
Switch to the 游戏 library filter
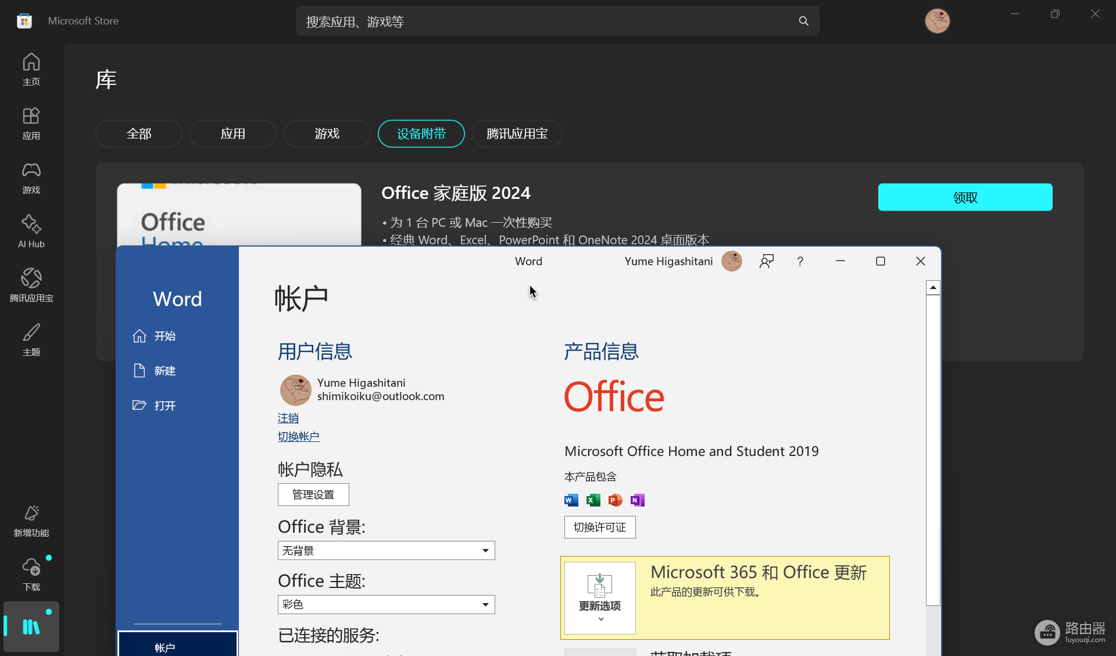327,134
